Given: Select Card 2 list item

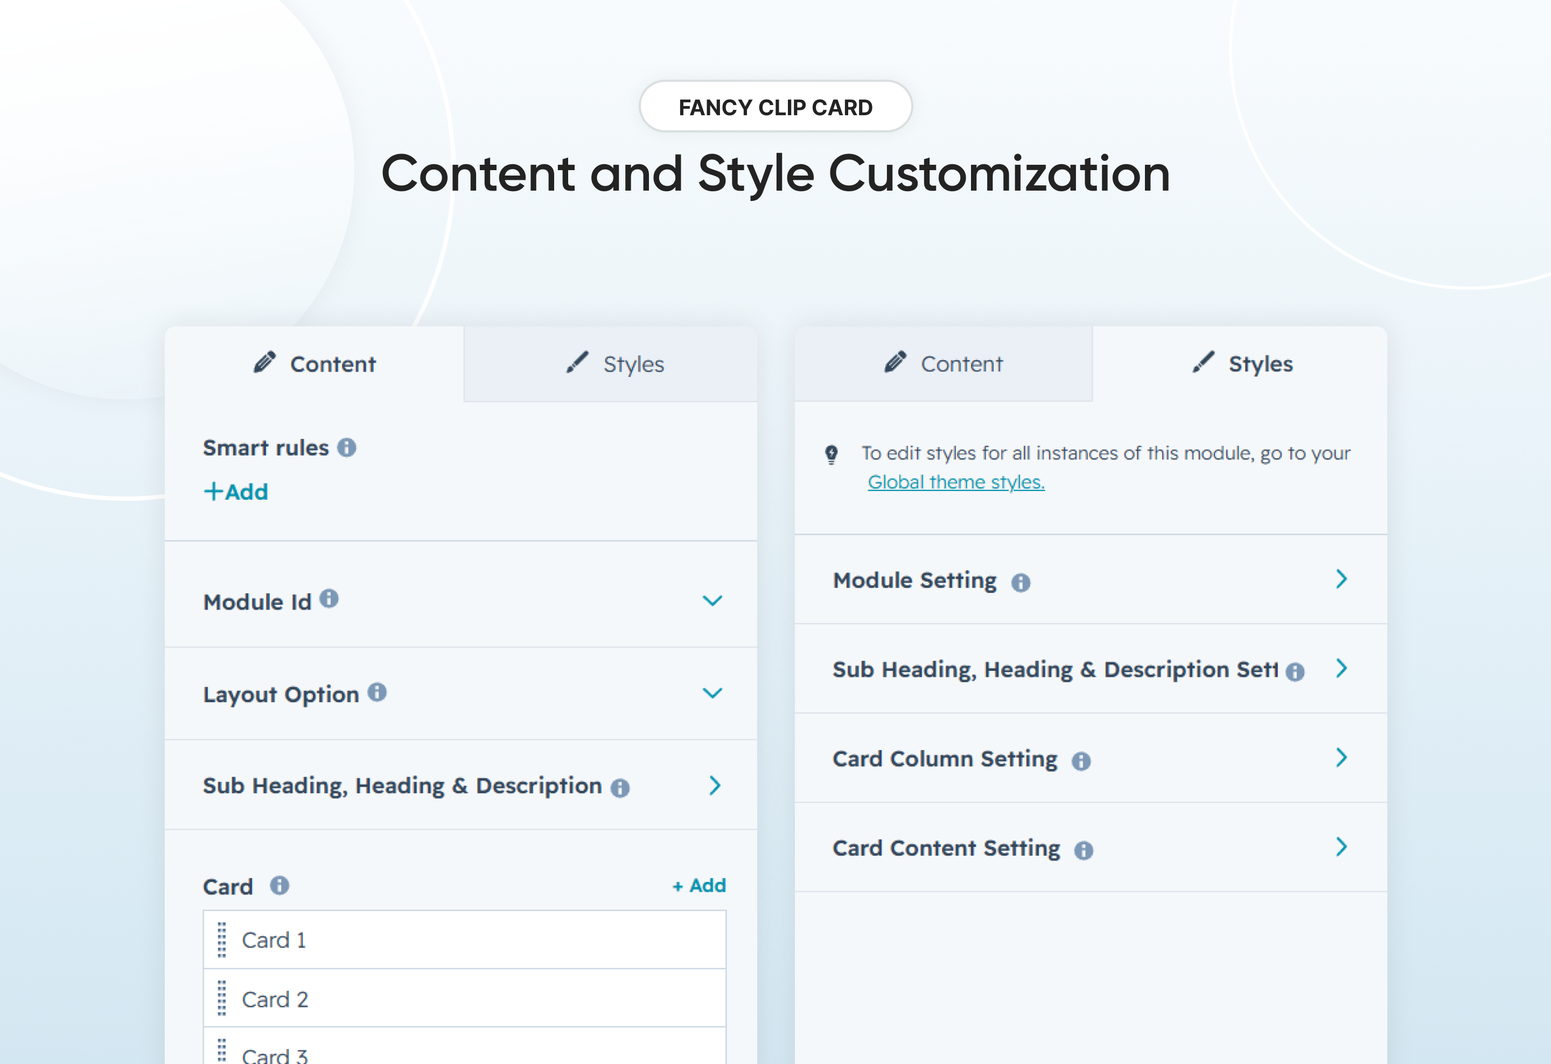Looking at the screenshot, I should (465, 999).
